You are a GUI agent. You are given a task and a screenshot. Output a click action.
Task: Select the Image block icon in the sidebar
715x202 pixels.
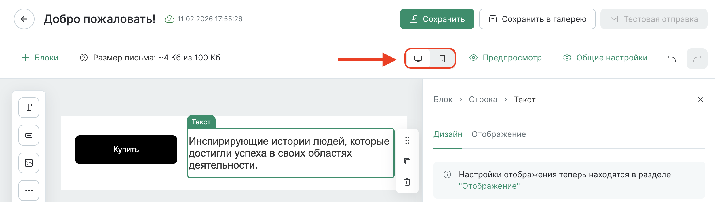click(28, 163)
